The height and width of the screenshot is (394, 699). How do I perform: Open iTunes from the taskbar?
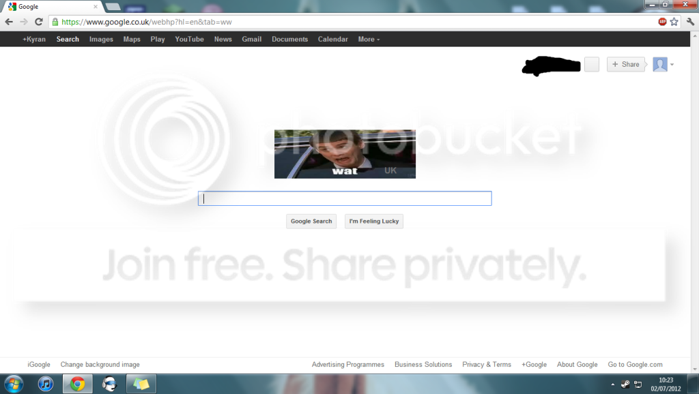click(x=46, y=384)
